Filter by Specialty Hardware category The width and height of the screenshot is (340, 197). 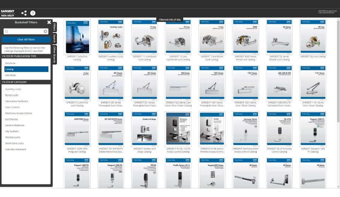pos(16,149)
